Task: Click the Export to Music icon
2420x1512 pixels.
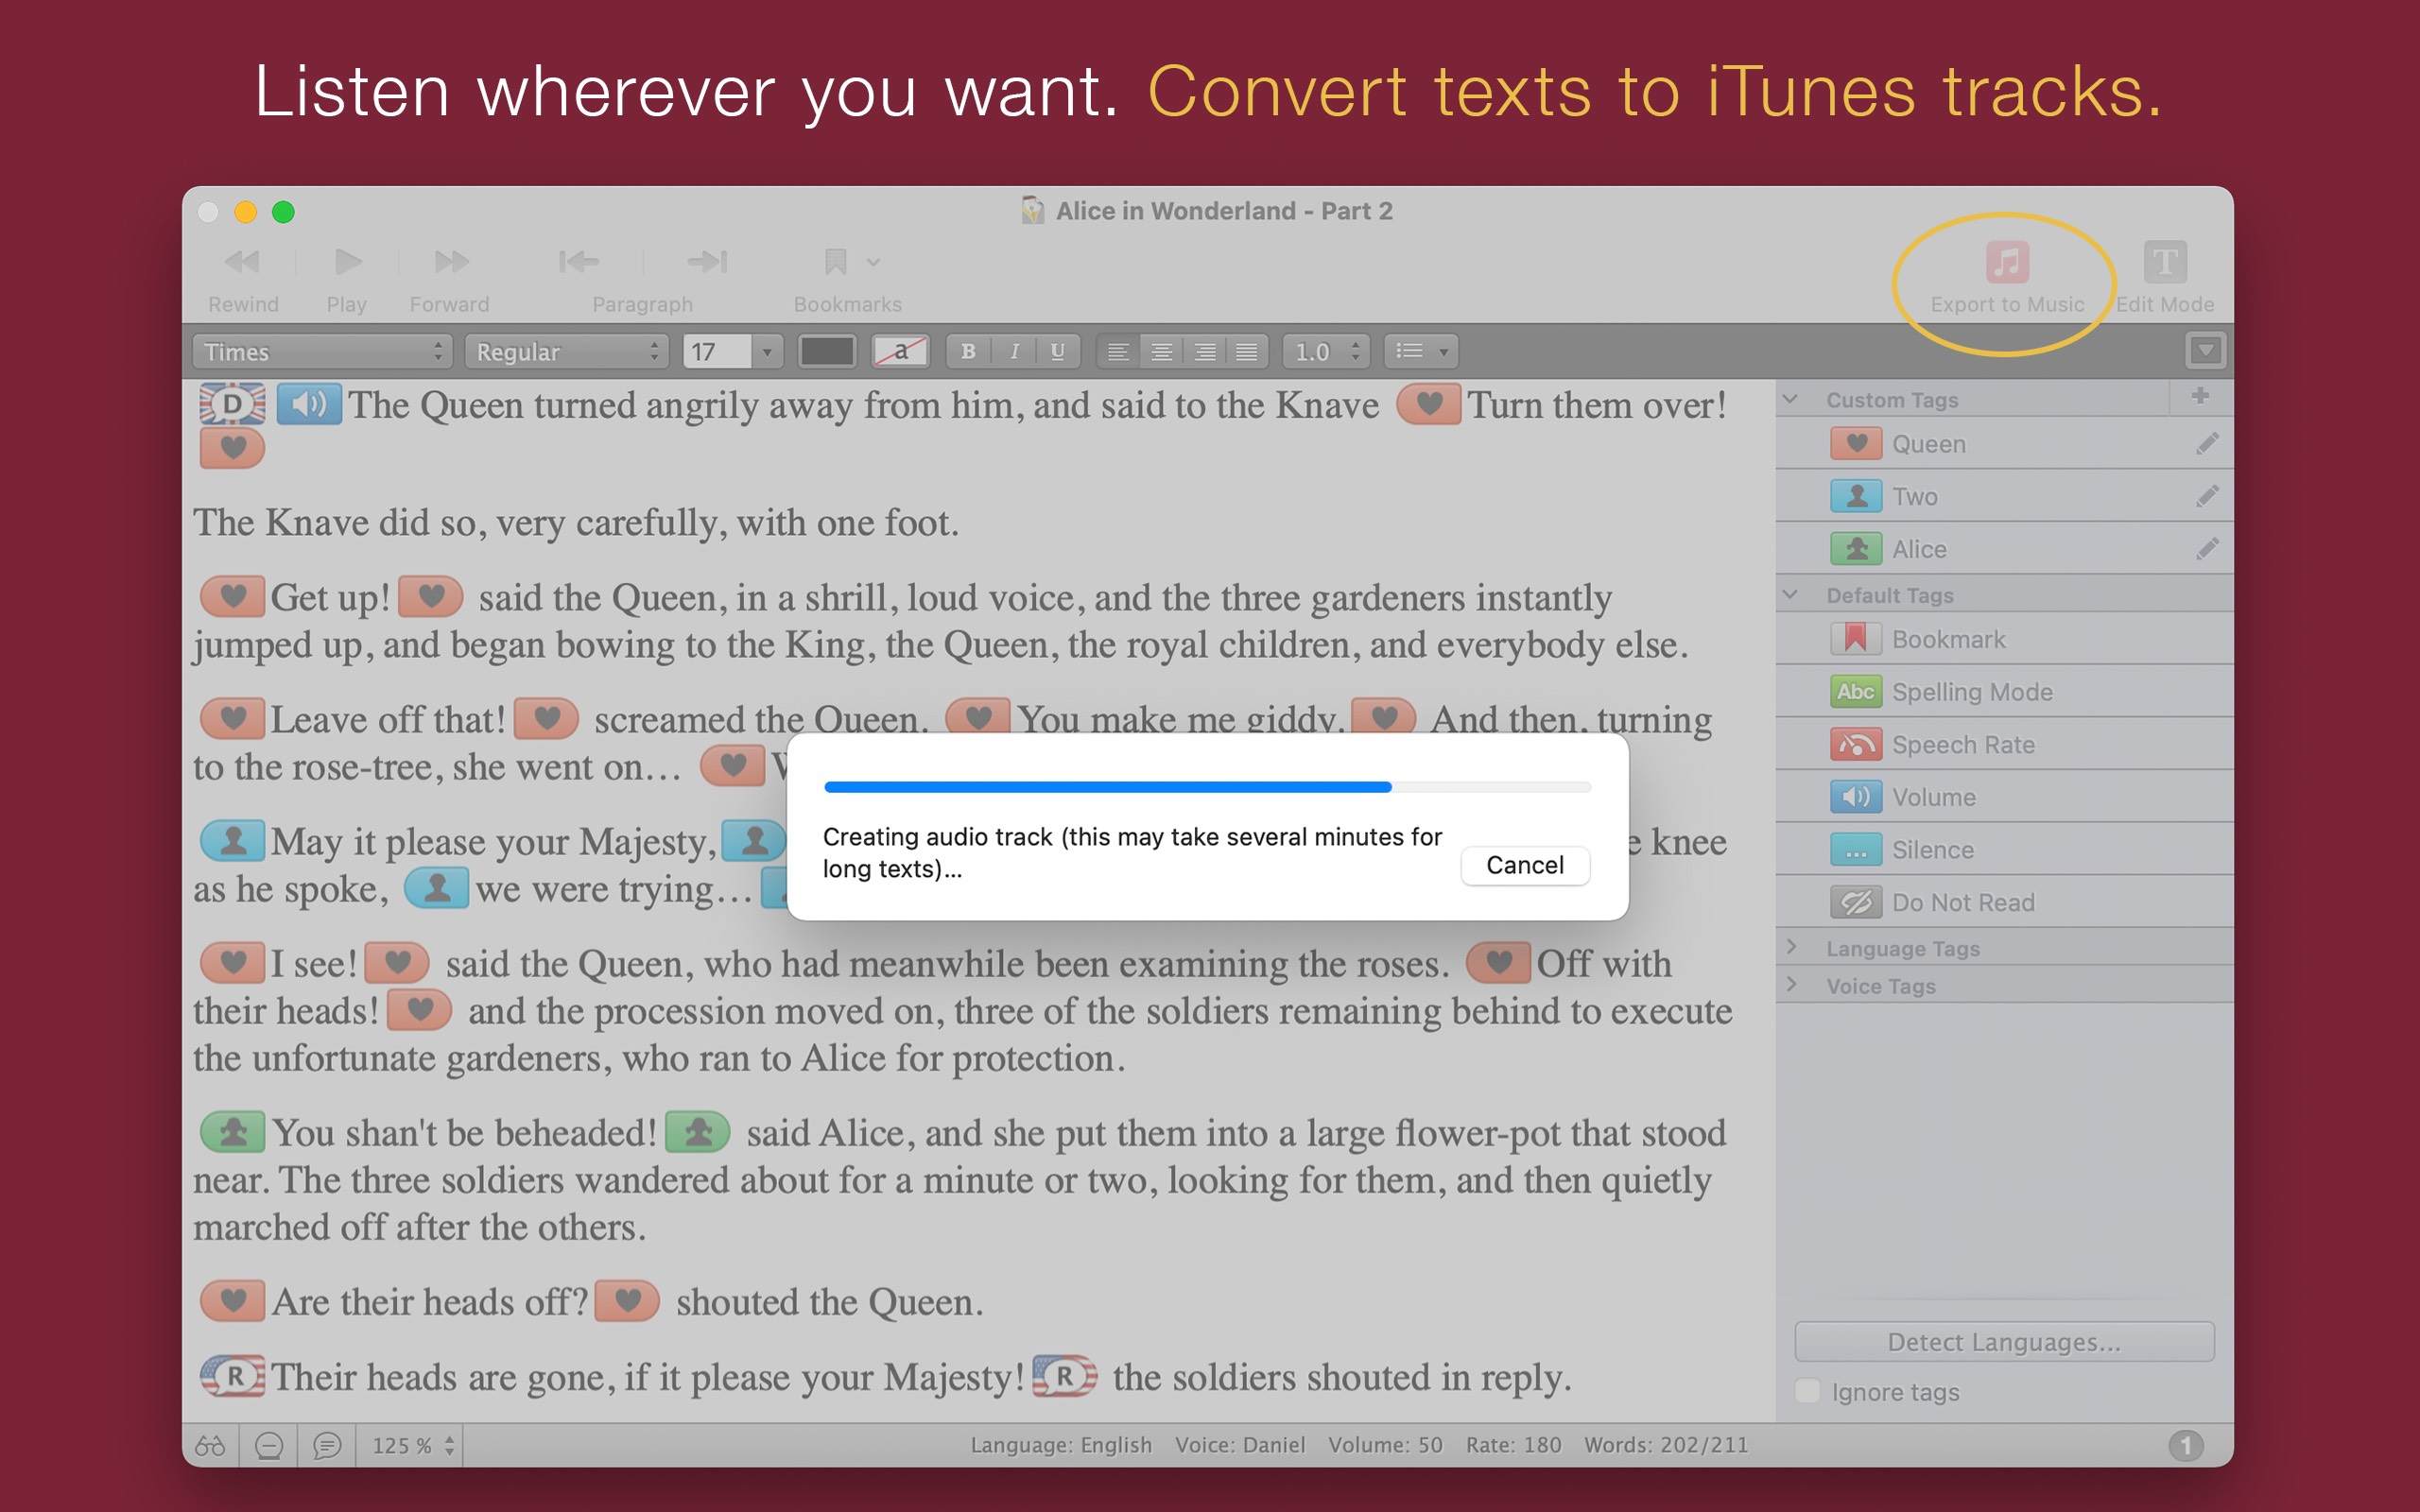Action: [2007, 262]
